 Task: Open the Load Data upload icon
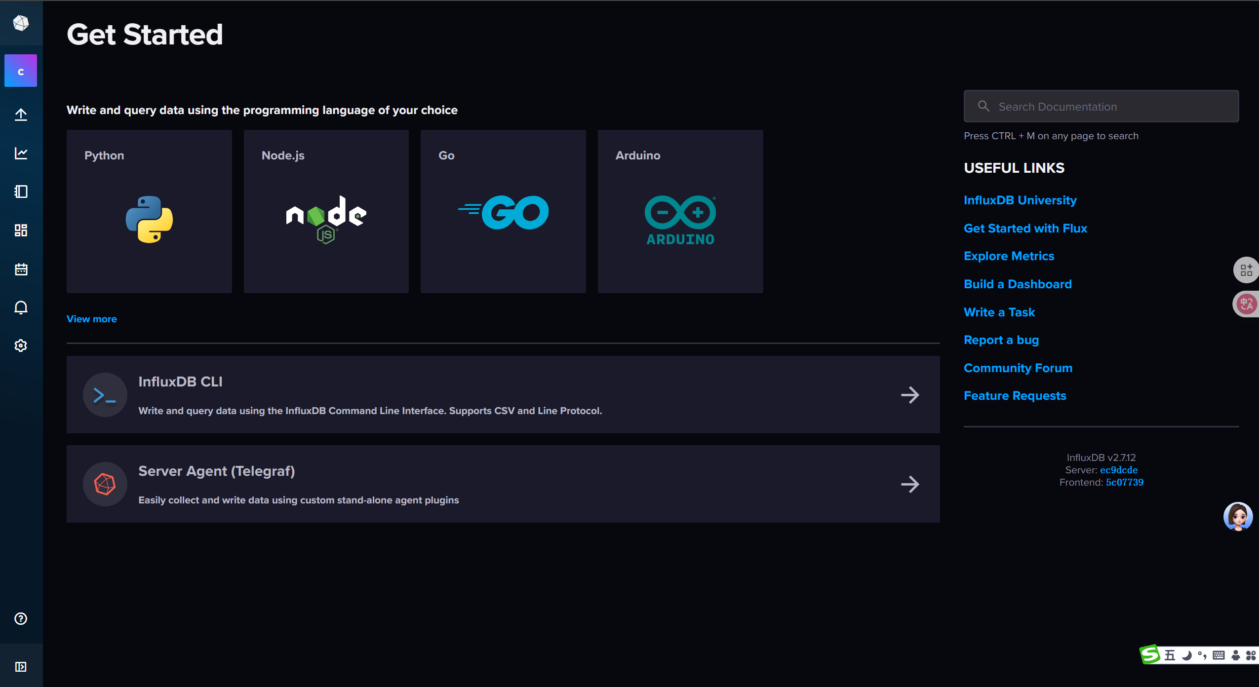pyautogui.click(x=21, y=114)
